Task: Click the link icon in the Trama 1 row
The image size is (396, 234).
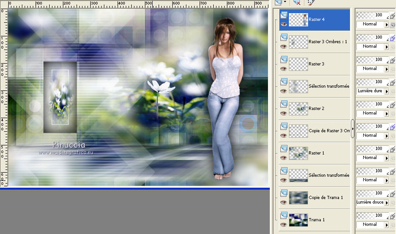Action: (x=392, y=215)
